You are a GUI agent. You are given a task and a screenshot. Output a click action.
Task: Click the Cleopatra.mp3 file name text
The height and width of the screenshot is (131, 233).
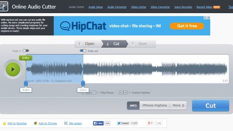(50, 81)
